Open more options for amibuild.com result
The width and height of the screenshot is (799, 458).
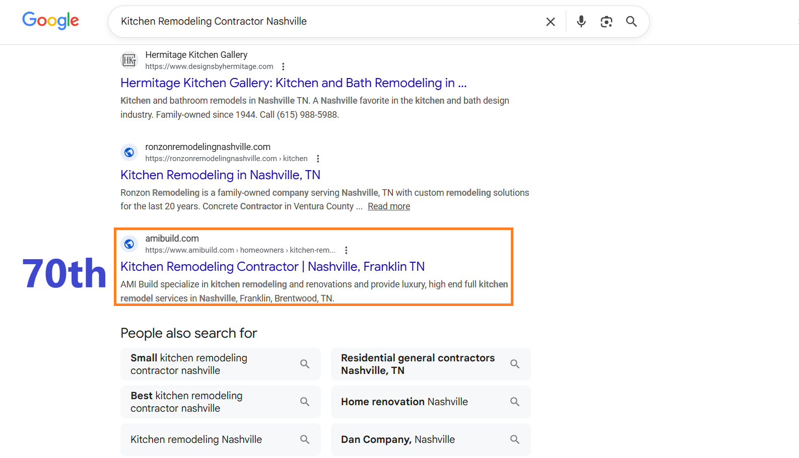pos(346,250)
